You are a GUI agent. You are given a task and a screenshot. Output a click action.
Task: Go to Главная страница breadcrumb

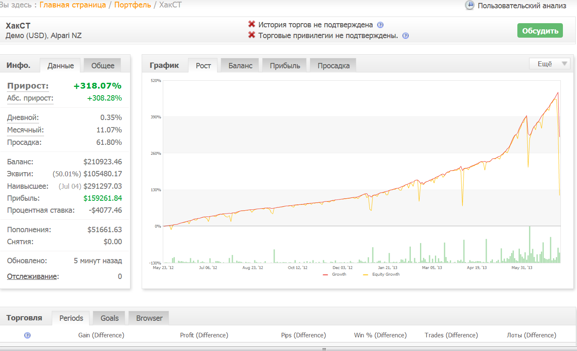click(72, 5)
